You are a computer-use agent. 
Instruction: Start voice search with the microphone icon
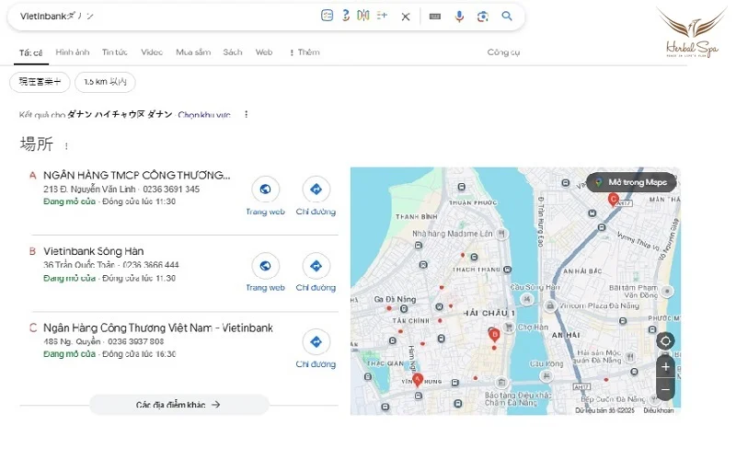click(459, 17)
